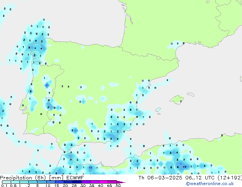Click the 25–30 mm dark navy legend box
The width and height of the screenshot is (242, 187).
[77, 182]
